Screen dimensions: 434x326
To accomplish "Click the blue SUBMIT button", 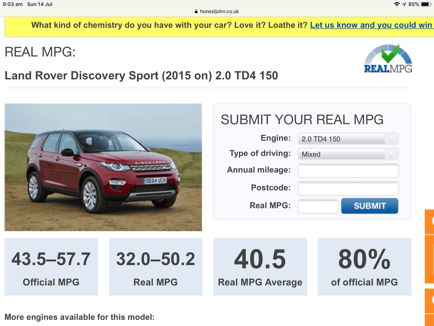I will [x=369, y=206].
